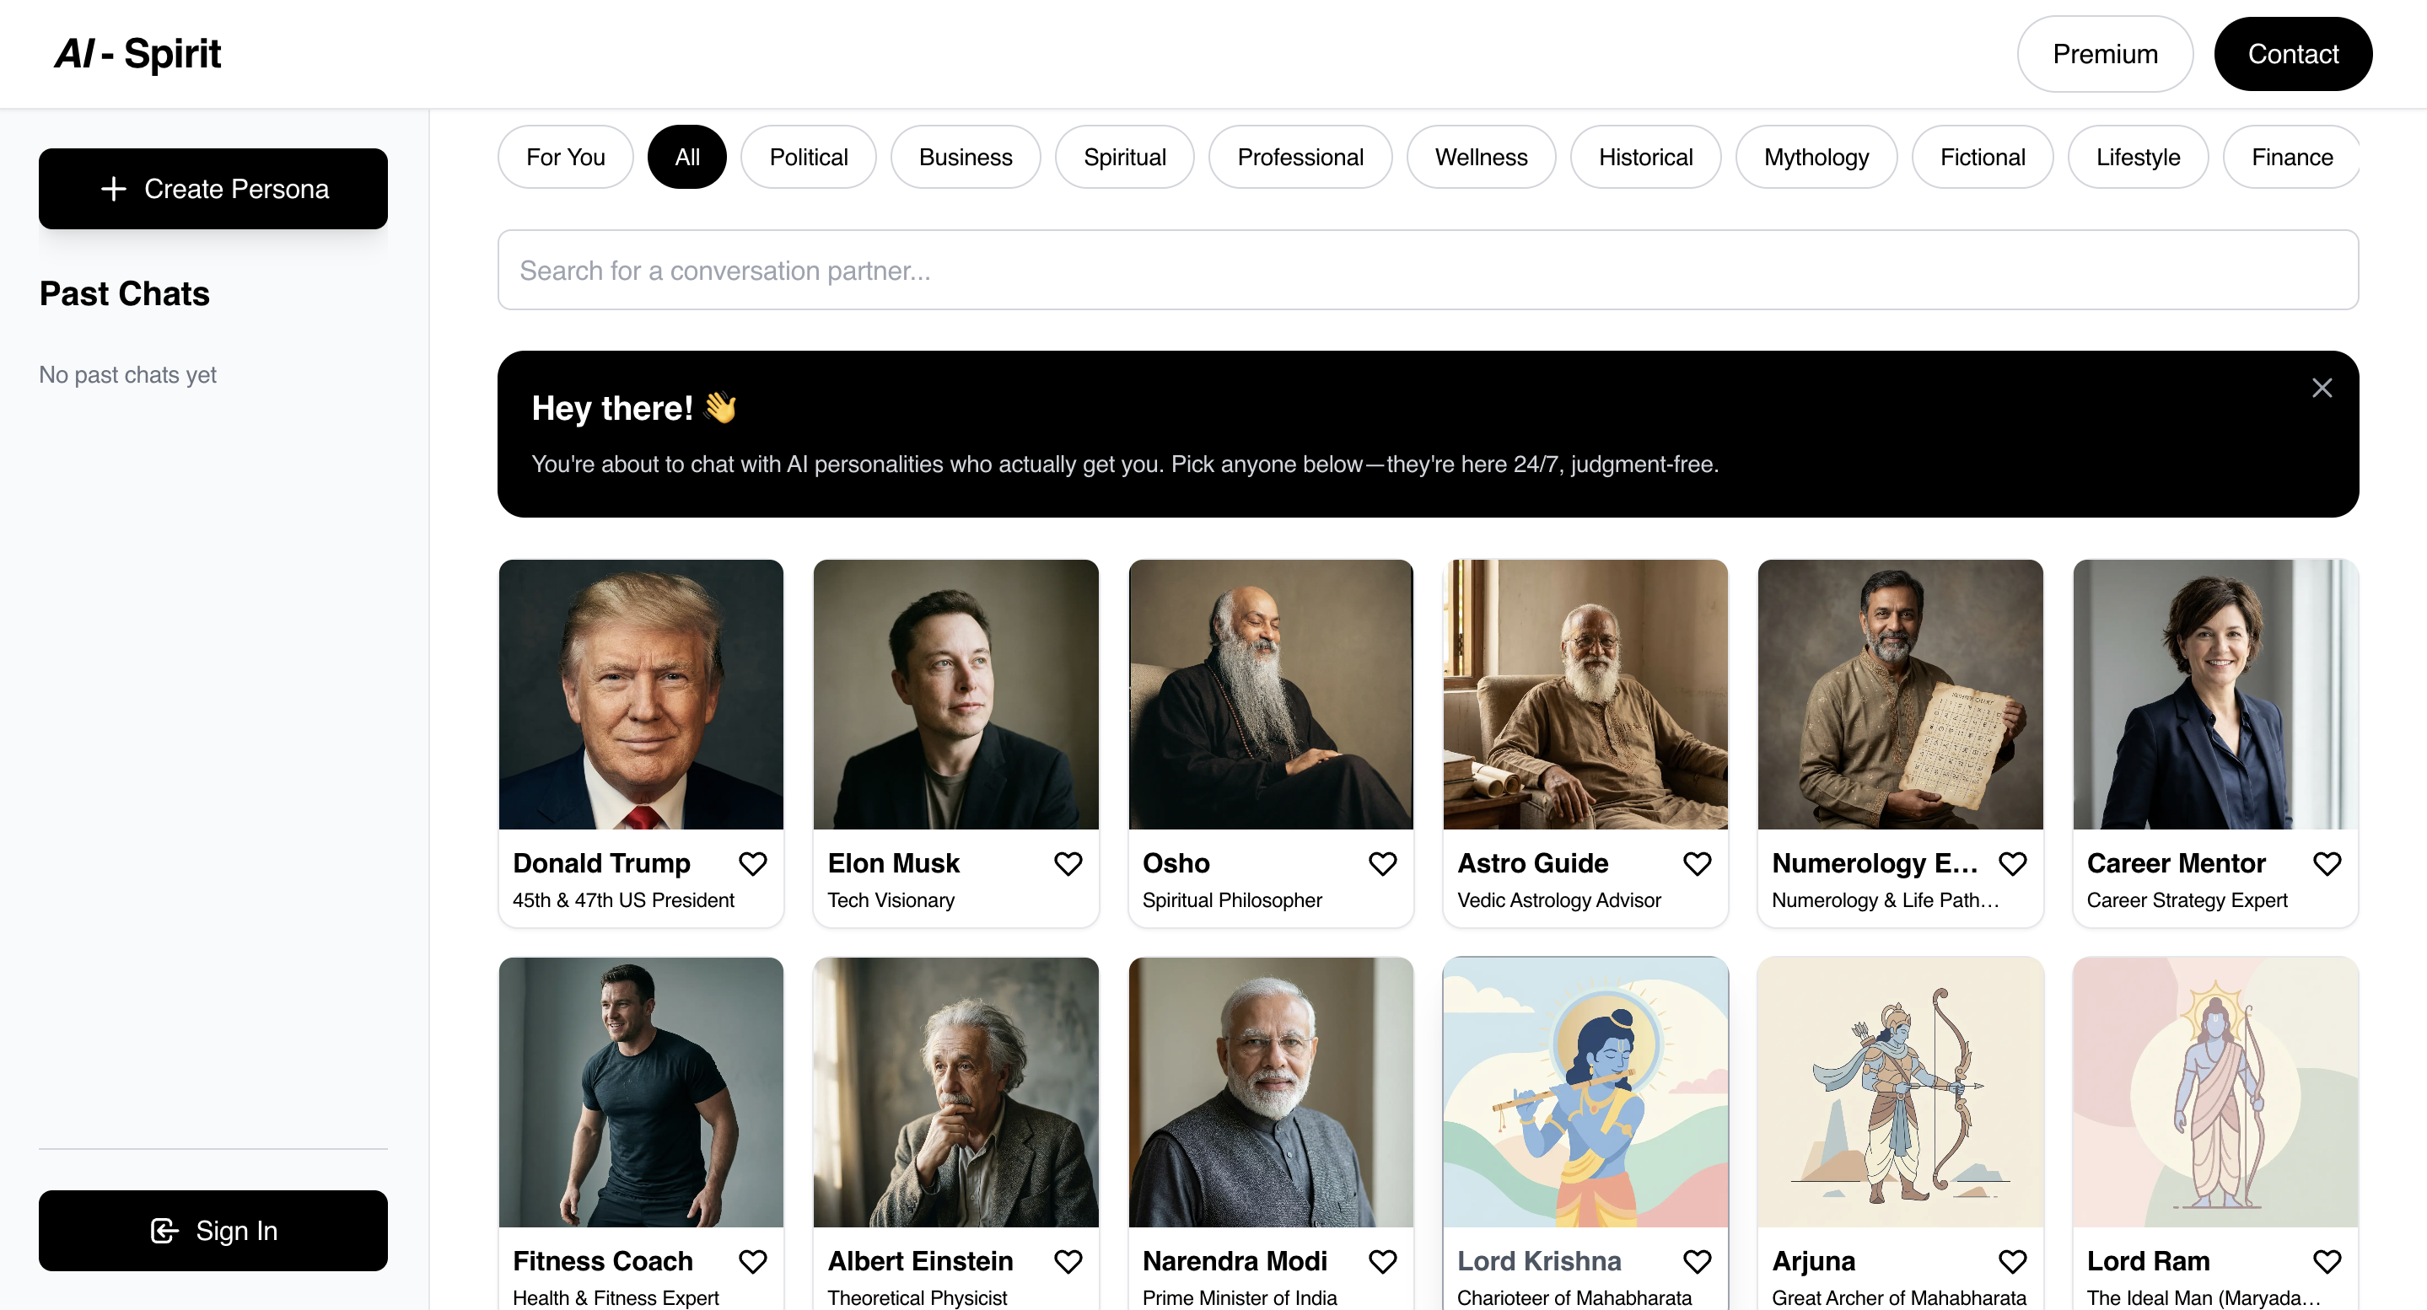This screenshot has width=2427, height=1310.
Task: Favorite Donald Trump with heart icon
Action: pos(752,862)
